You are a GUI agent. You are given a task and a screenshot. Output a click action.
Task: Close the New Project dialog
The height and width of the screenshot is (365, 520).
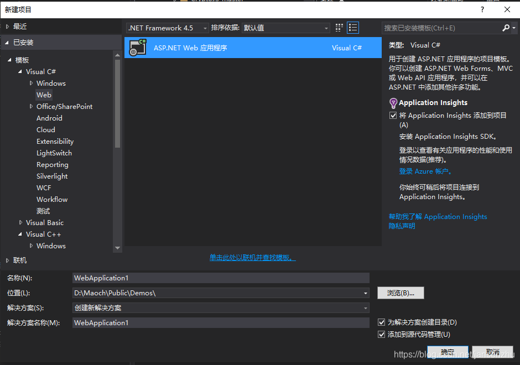(507, 9)
